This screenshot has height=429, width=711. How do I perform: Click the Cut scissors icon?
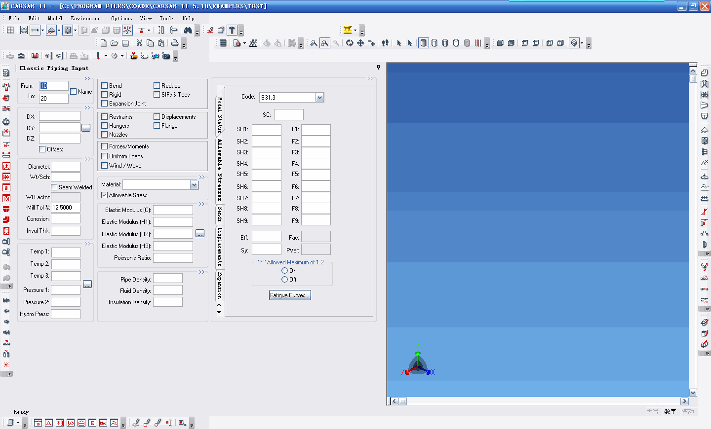point(139,43)
